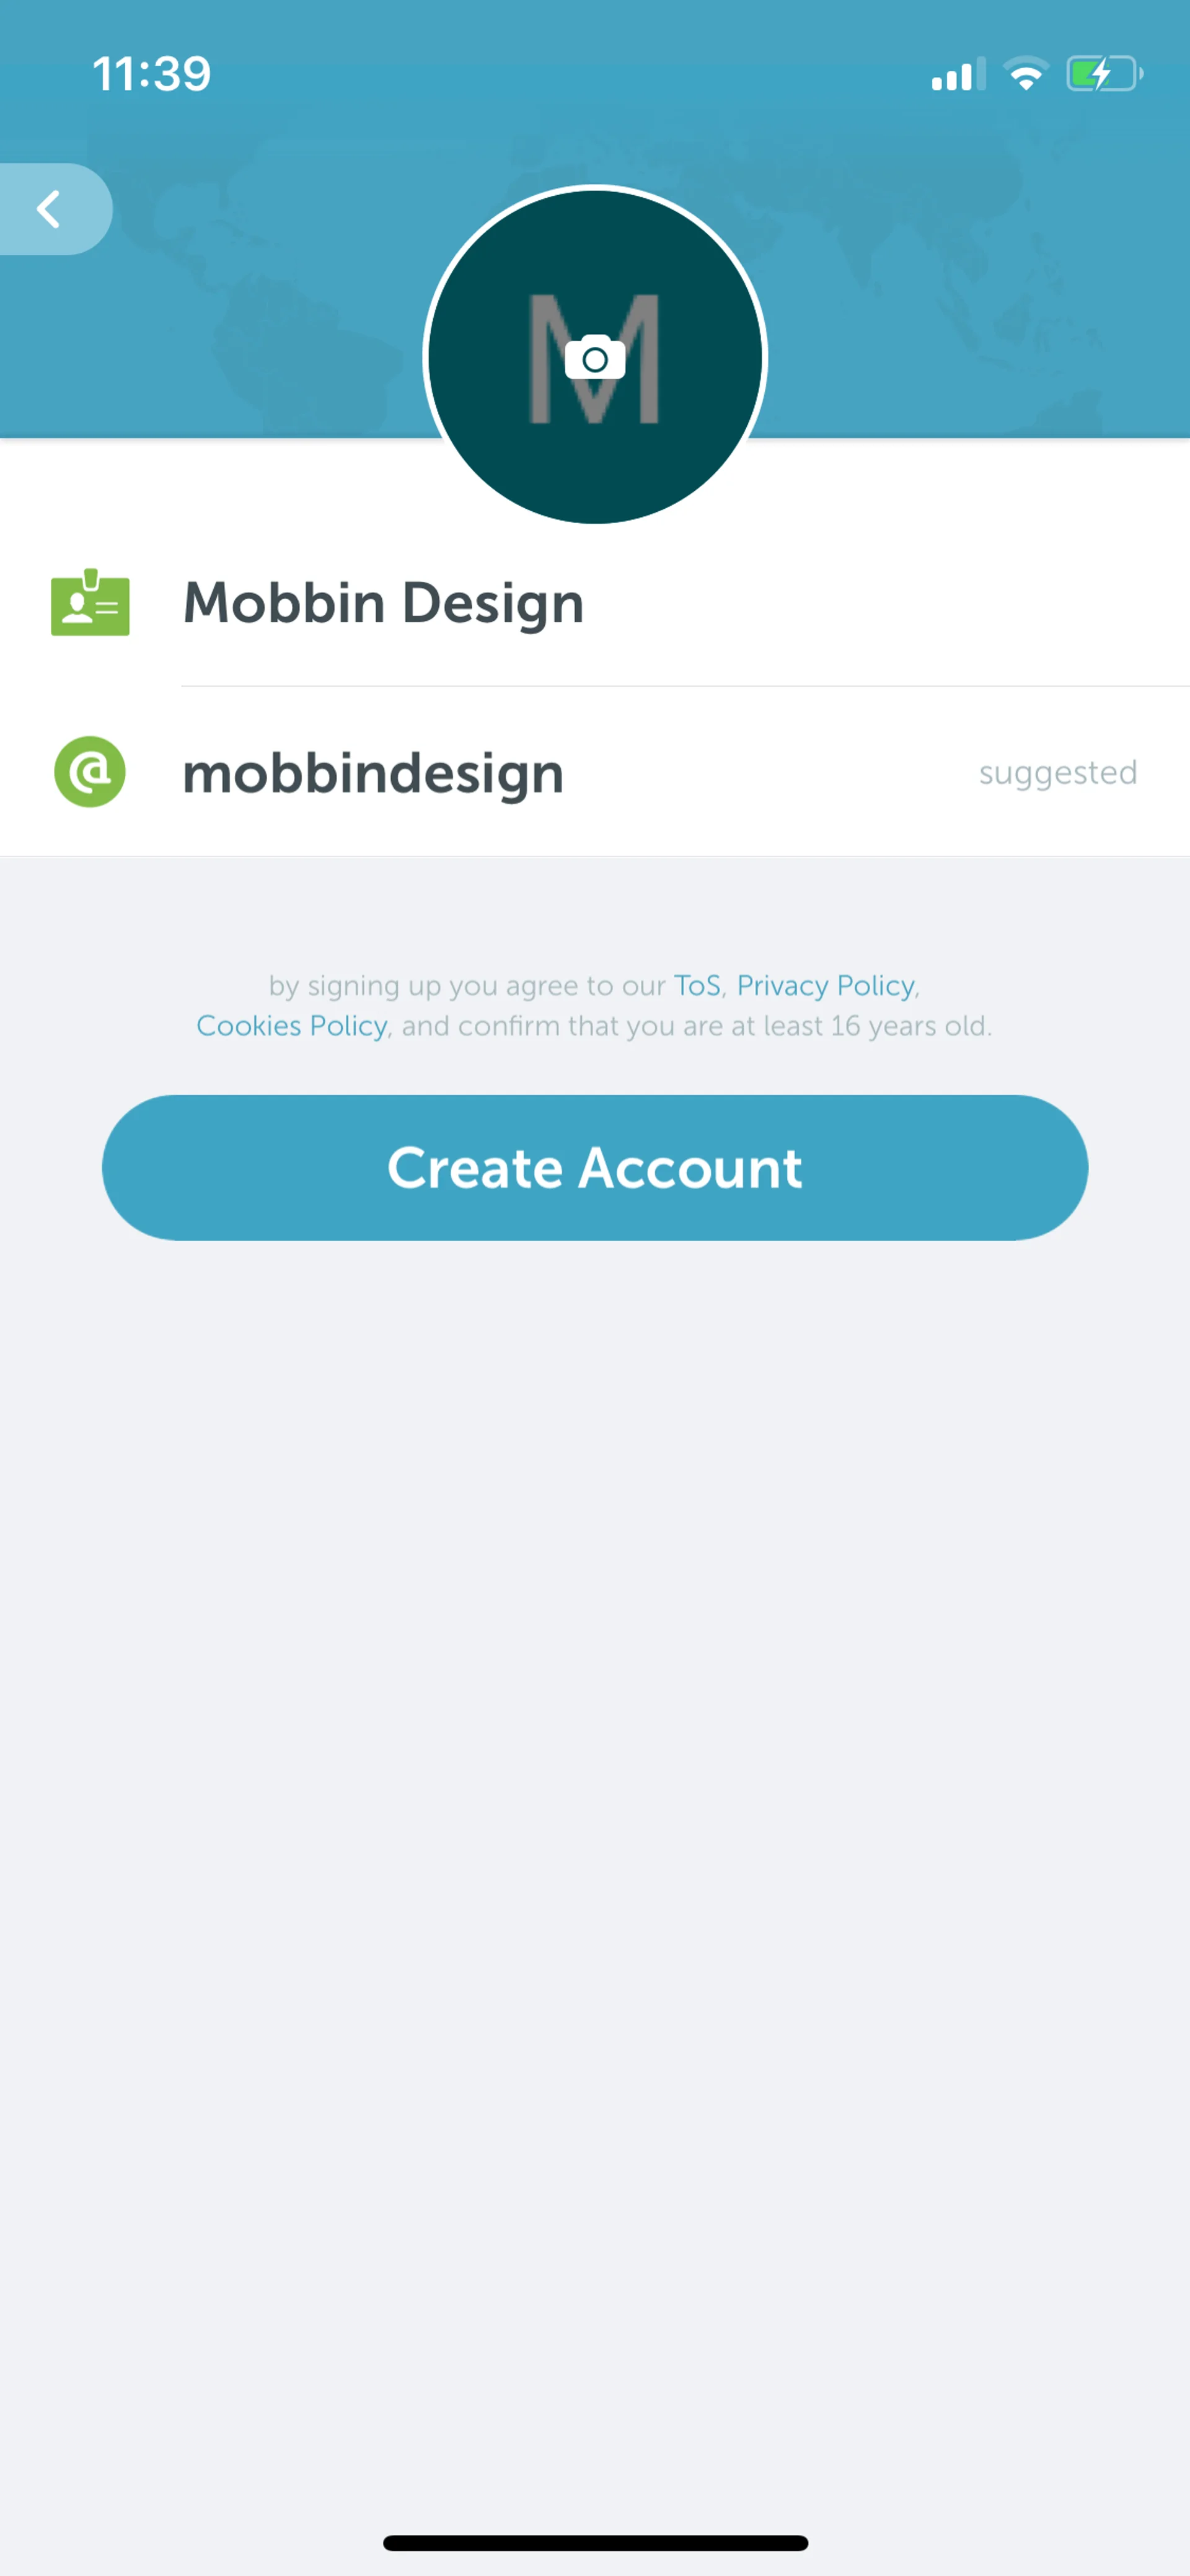This screenshot has height=2576, width=1190.
Task: Tap the Wi-Fi status icon
Action: pos(1025,74)
